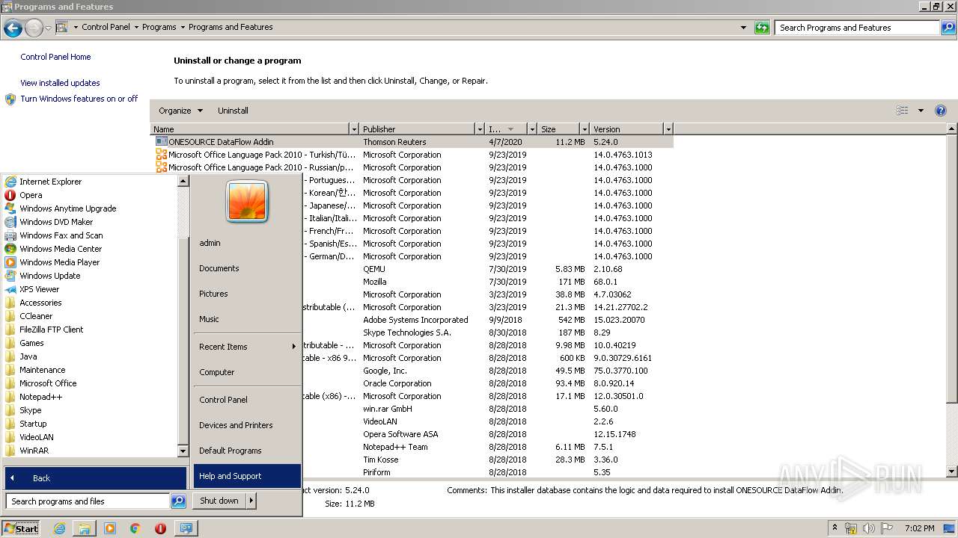Open View installed updates link
The image size is (958, 538).
[x=60, y=83]
